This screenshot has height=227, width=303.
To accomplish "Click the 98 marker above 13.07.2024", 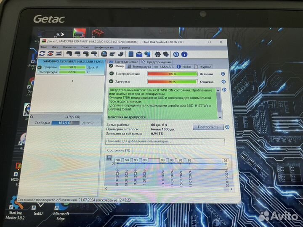I will [163, 160].
